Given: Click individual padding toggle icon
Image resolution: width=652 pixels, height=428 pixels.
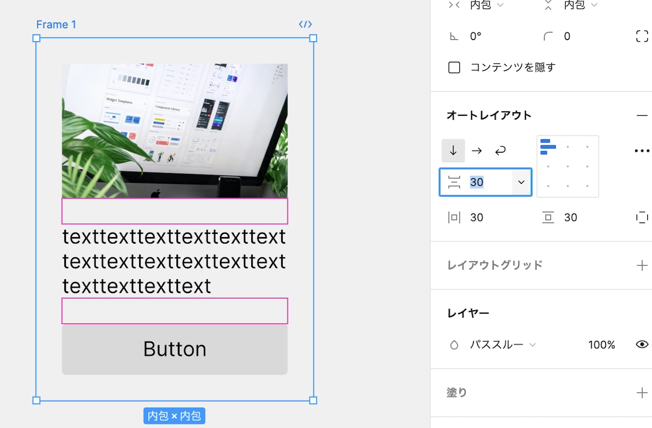Looking at the screenshot, I should click(642, 217).
